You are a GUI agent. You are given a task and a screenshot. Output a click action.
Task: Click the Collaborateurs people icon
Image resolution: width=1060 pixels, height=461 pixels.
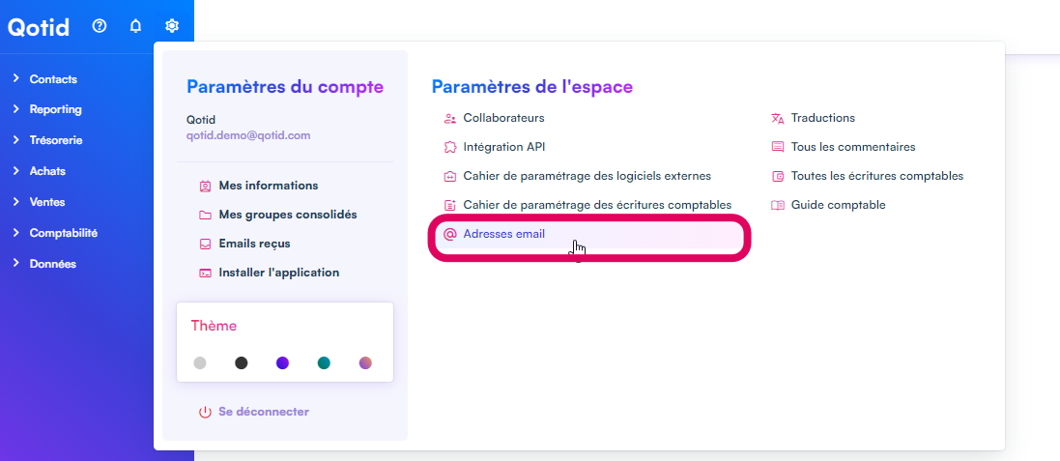coord(449,118)
